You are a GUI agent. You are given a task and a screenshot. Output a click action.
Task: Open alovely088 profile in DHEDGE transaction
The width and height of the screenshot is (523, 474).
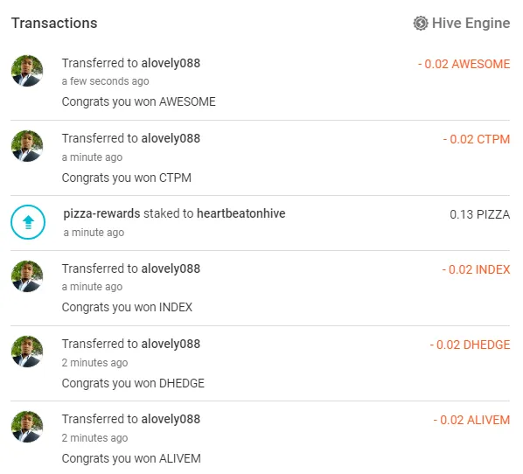171,344
